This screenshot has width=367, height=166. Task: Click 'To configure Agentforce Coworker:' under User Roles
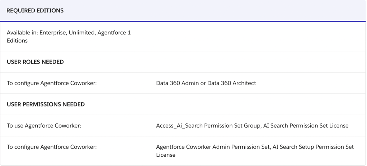(x=52, y=83)
